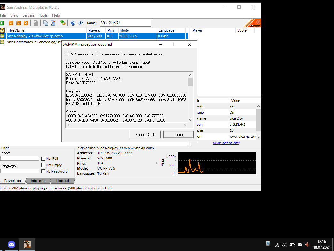334x251 pixels.
Task: Open Discord from the taskbar
Action: click(x=12, y=245)
